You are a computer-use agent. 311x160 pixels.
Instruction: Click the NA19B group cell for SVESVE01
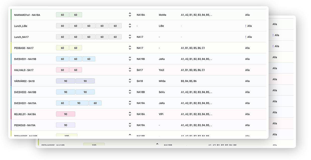[141, 59]
